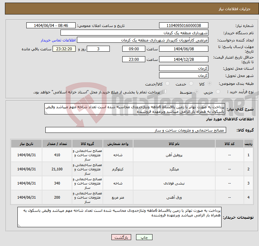Click the ورق آهنی item name
Screen dimensions: 259x246
(174, 197)
